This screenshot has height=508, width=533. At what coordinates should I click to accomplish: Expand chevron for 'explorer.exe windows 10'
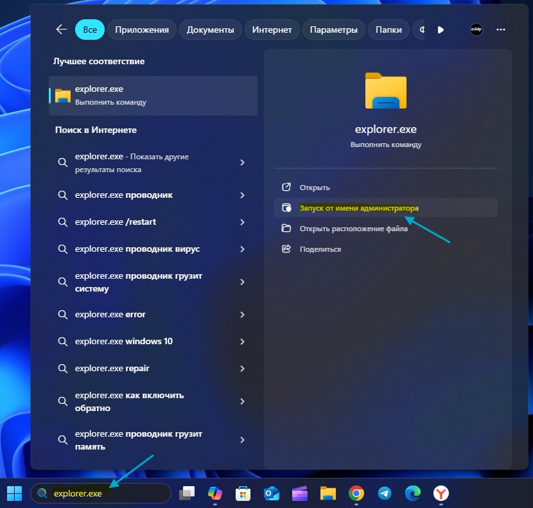(242, 342)
